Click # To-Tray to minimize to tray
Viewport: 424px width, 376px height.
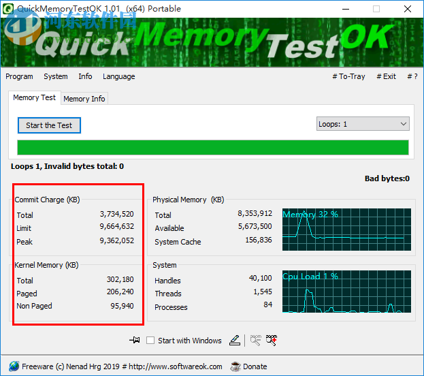pyautogui.click(x=348, y=76)
